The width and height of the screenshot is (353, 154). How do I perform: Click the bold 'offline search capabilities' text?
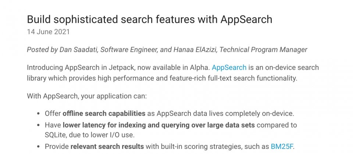pos(104,114)
